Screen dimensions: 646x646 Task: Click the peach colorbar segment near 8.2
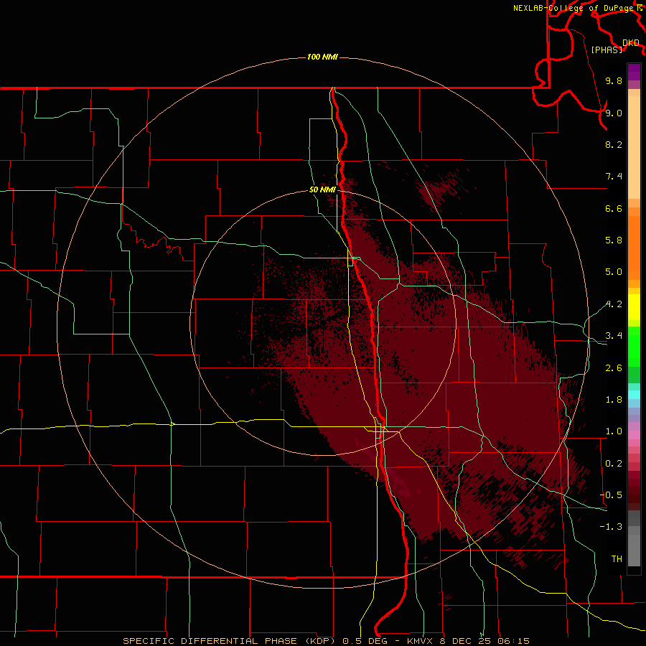pos(634,147)
